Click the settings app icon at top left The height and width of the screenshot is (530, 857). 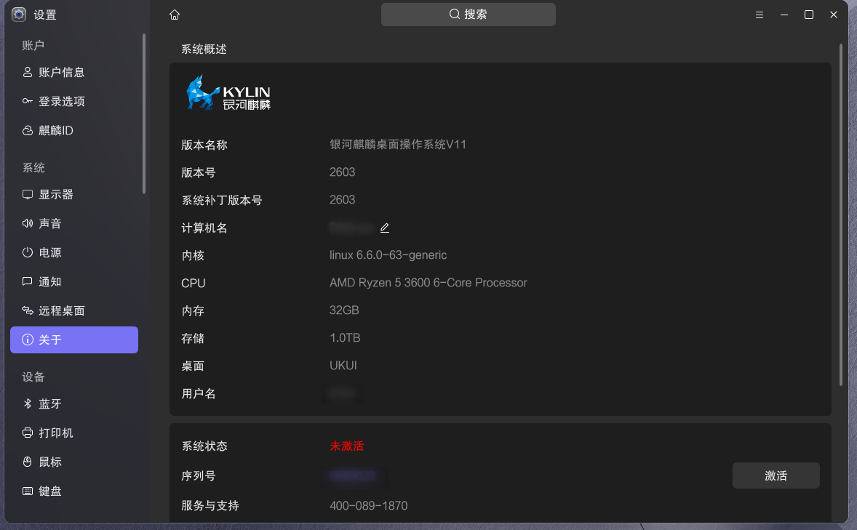click(x=19, y=15)
